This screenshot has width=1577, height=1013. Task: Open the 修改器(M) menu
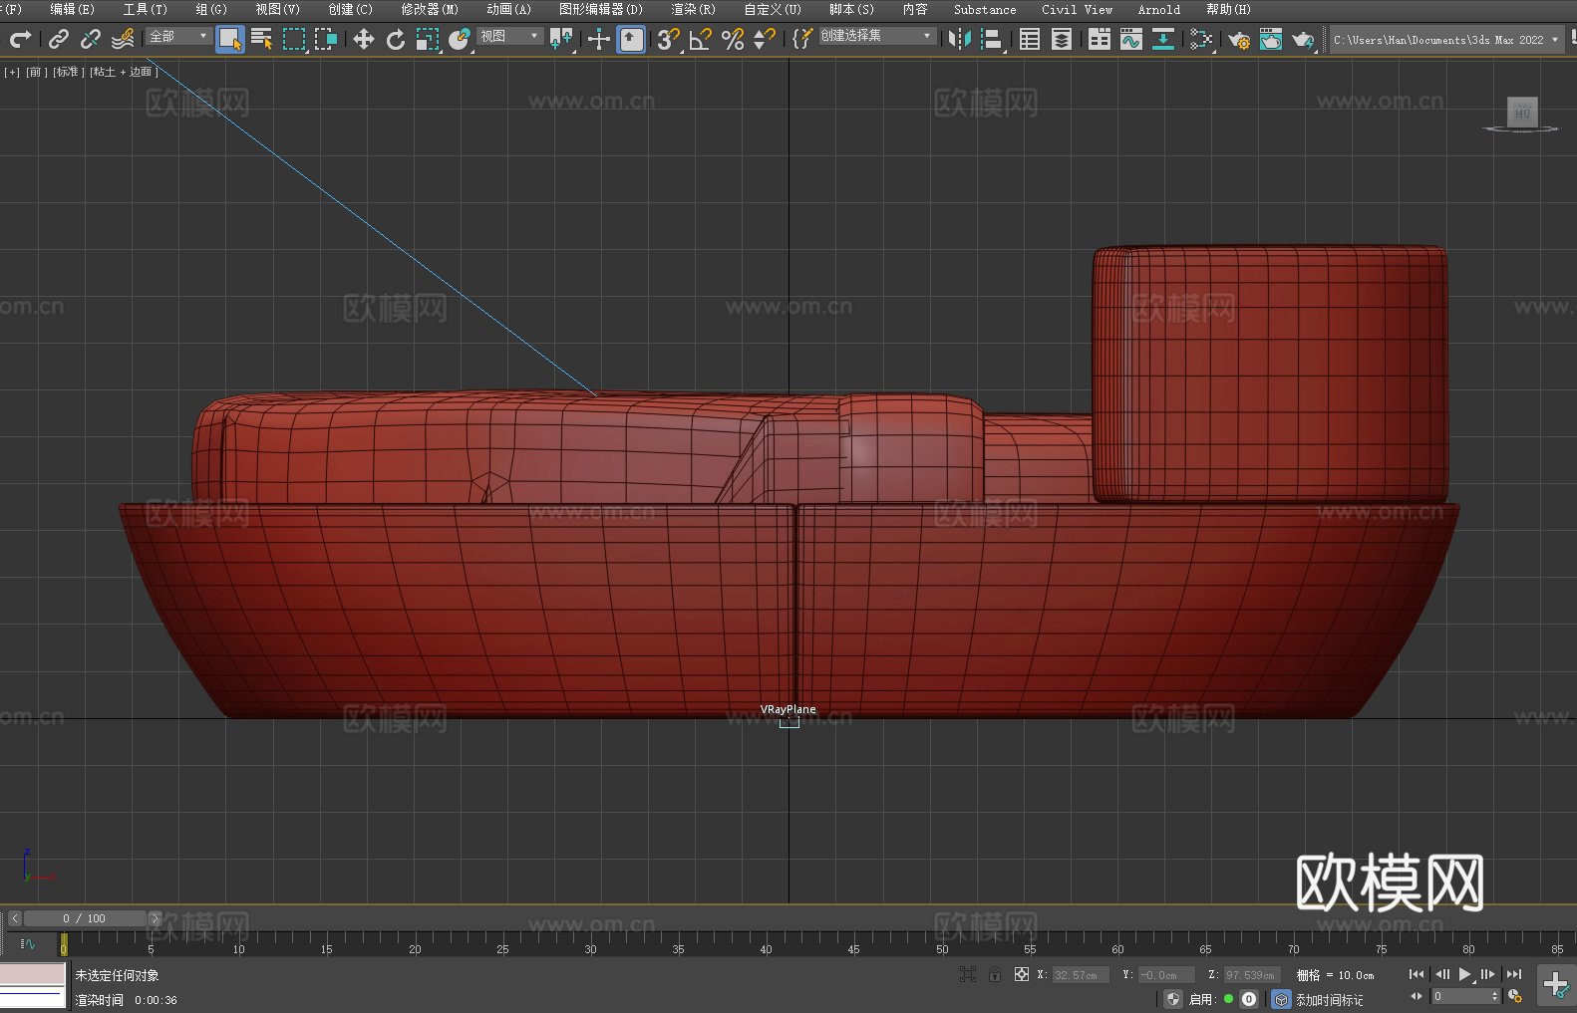point(430,9)
